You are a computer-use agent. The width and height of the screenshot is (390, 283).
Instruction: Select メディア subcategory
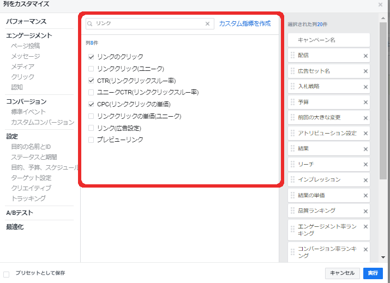[22, 67]
